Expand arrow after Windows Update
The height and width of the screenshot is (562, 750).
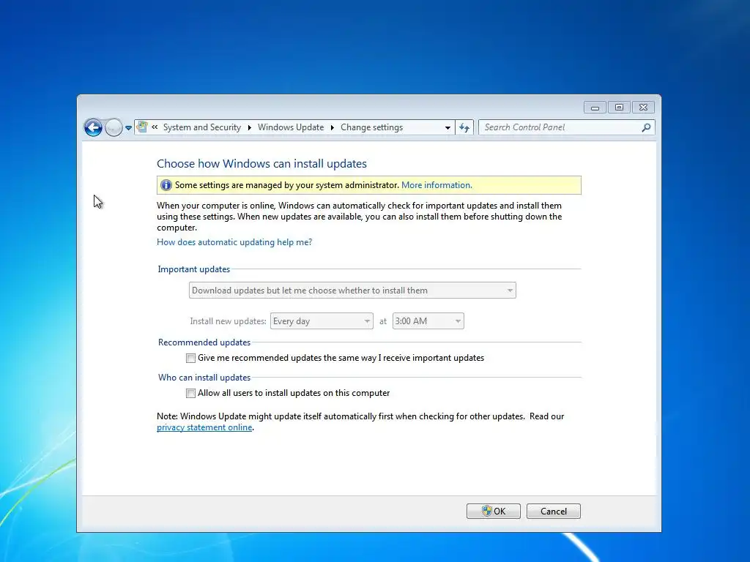(x=332, y=127)
